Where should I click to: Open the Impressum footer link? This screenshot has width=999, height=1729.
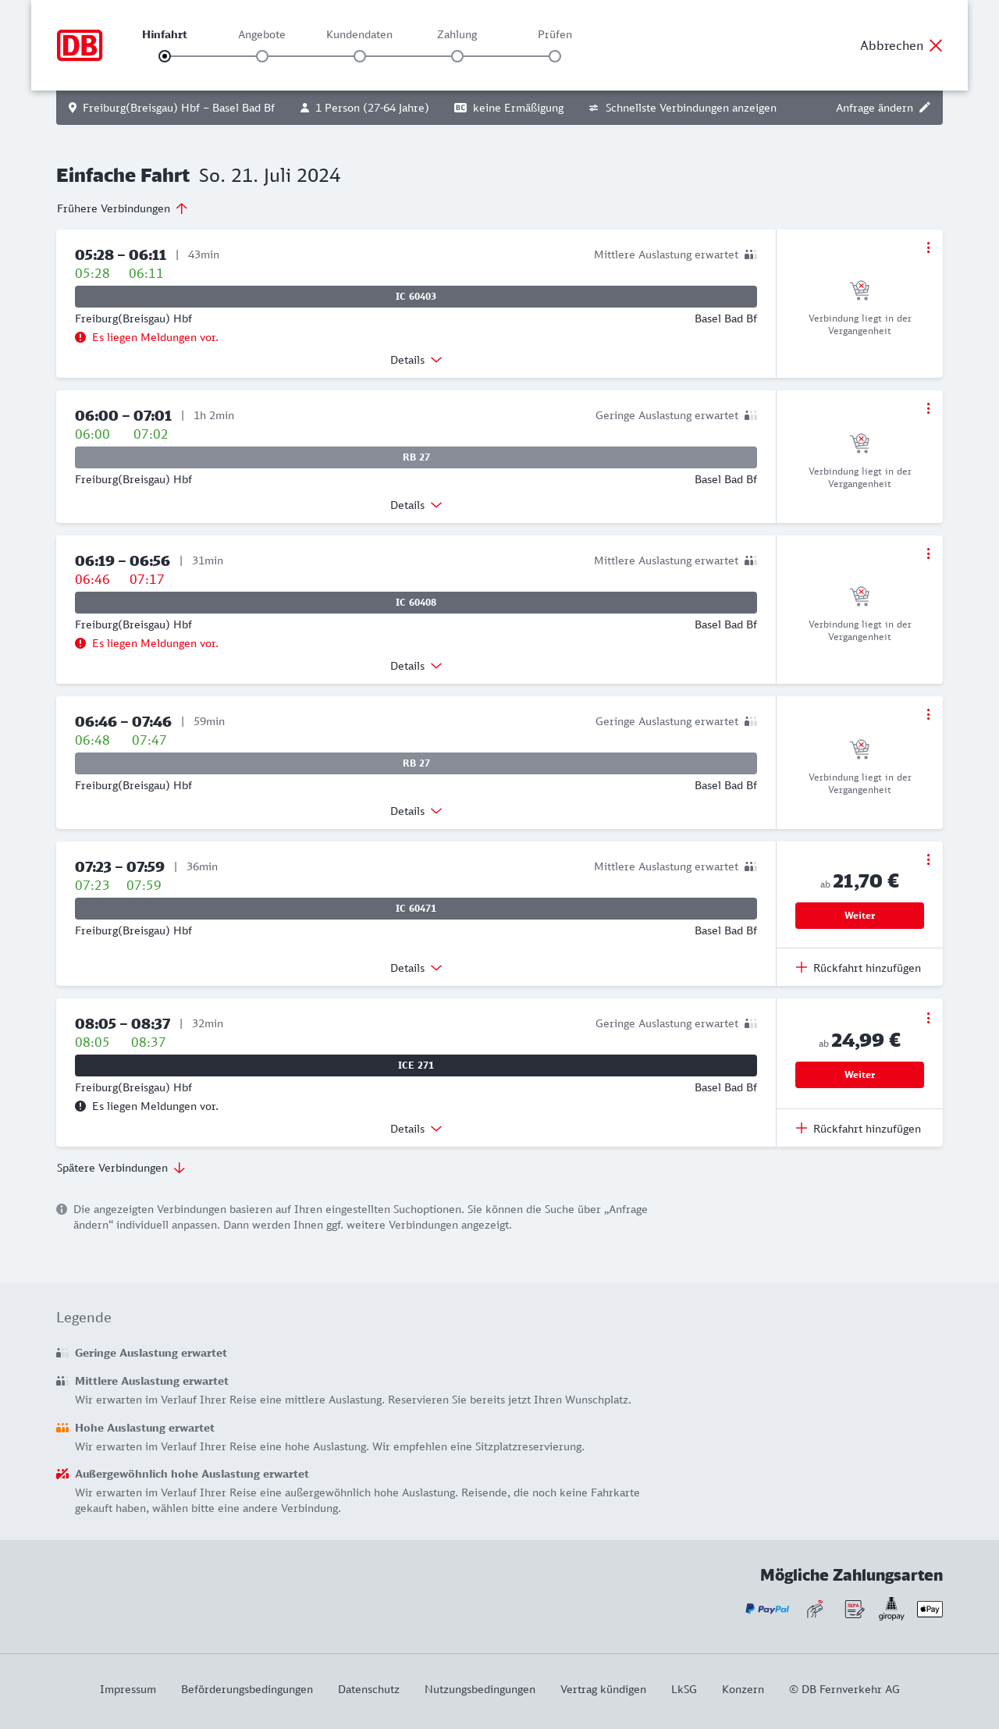(x=128, y=1689)
